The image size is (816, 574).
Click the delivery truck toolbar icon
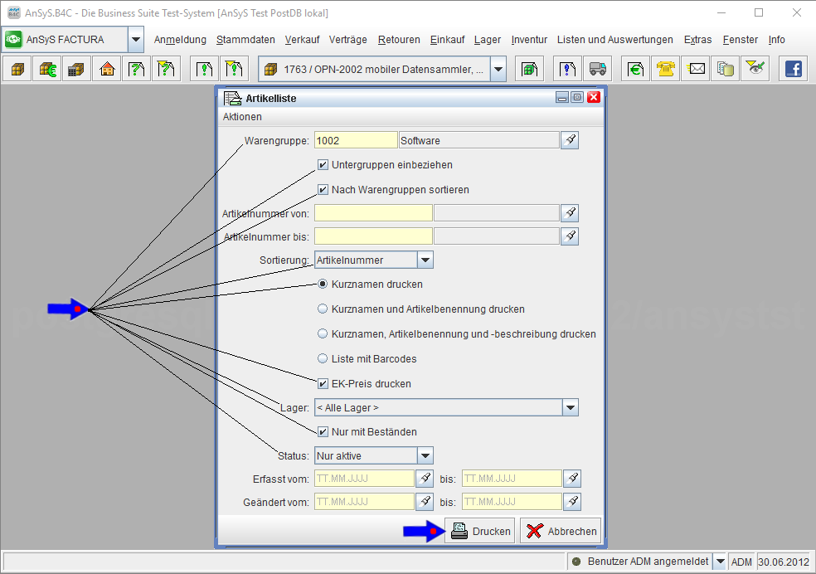(x=596, y=70)
